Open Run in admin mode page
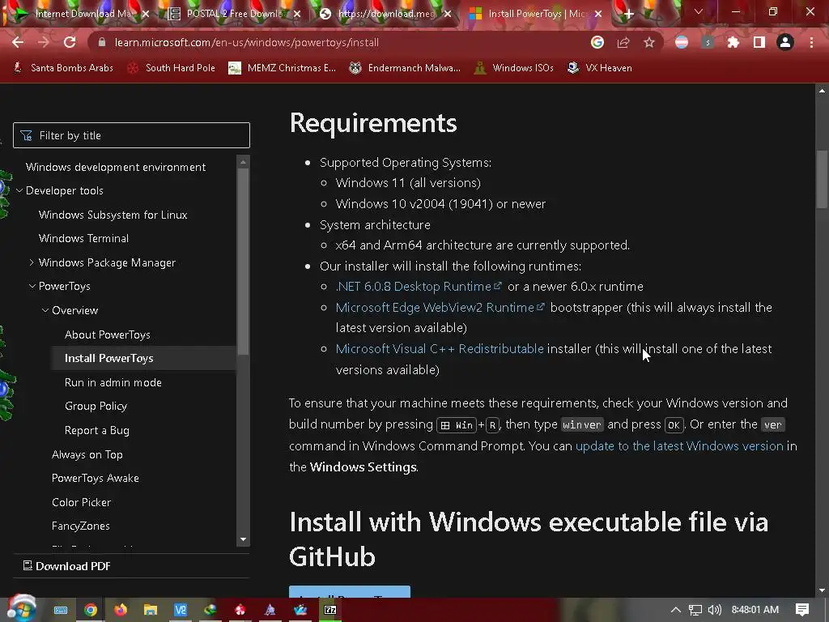The width and height of the screenshot is (829, 622). click(x=113, y=382)
